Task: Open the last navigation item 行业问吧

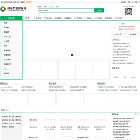Action: 119,18
